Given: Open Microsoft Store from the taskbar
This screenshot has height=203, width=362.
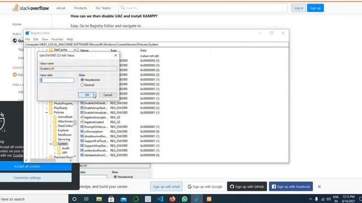Looking at the screenshot, I should pyautogui.click(x=111, y=199).
